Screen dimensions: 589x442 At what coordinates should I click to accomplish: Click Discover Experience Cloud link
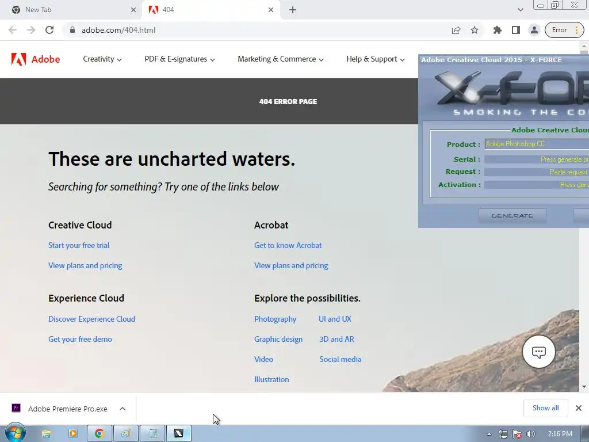click(x=91, y=319)
